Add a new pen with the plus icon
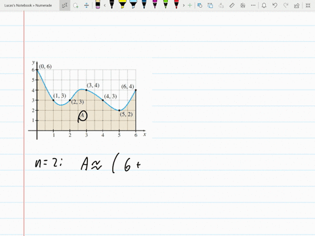 coord(190,5)
